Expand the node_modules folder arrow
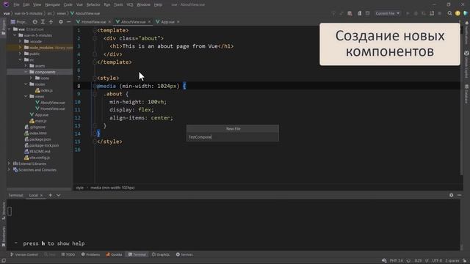This screenshot has height=264, width=470. coord(20,47)
